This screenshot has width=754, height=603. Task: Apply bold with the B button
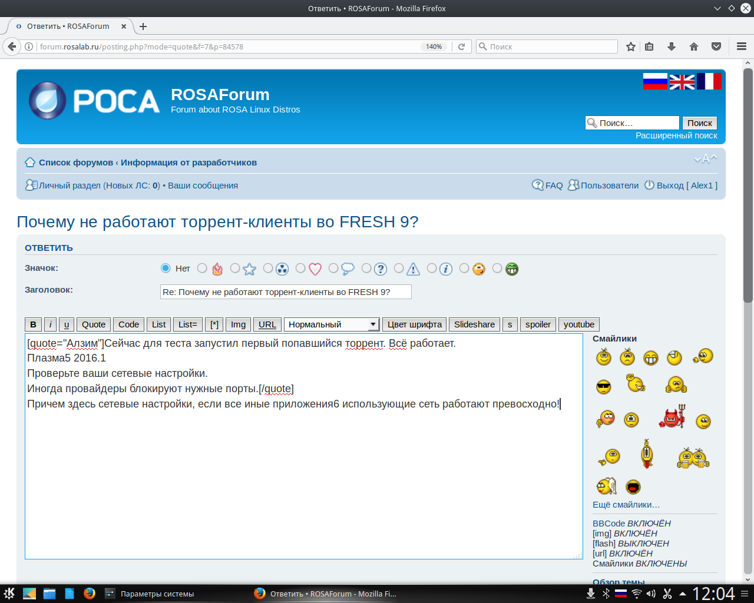pos(33,324)
